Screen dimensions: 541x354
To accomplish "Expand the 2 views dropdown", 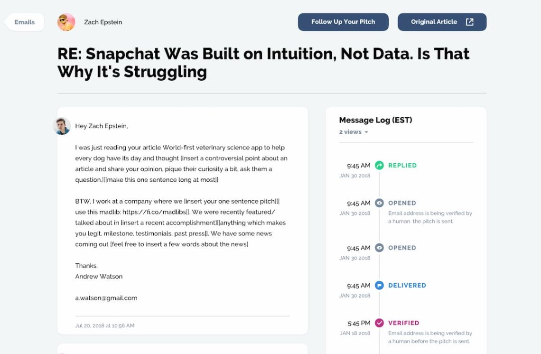I will [x=354, y=132].
